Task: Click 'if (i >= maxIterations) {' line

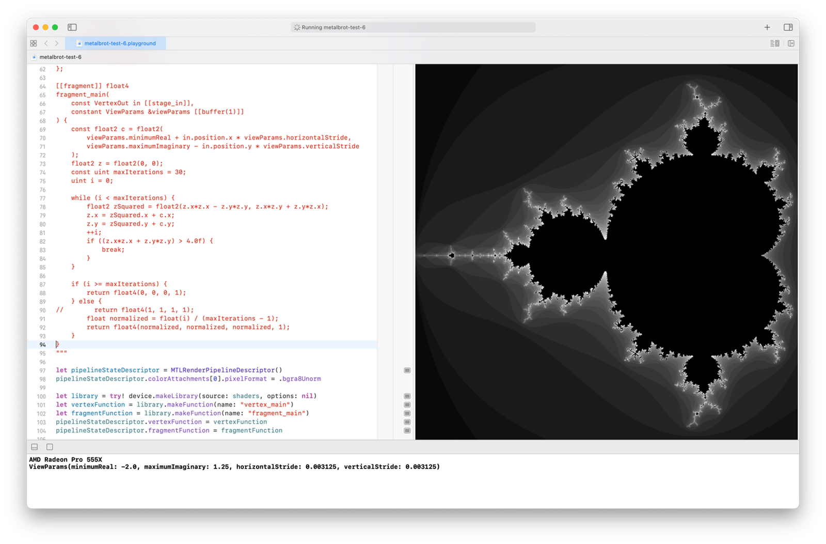Action: tap(119, 284)
